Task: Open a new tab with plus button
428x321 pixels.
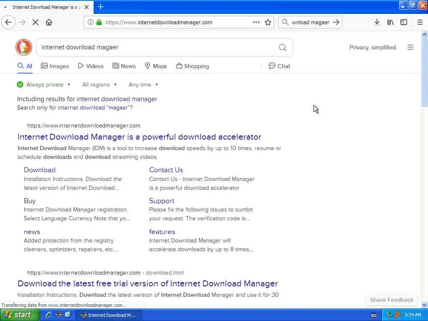Action: click(x=101, y=7)
